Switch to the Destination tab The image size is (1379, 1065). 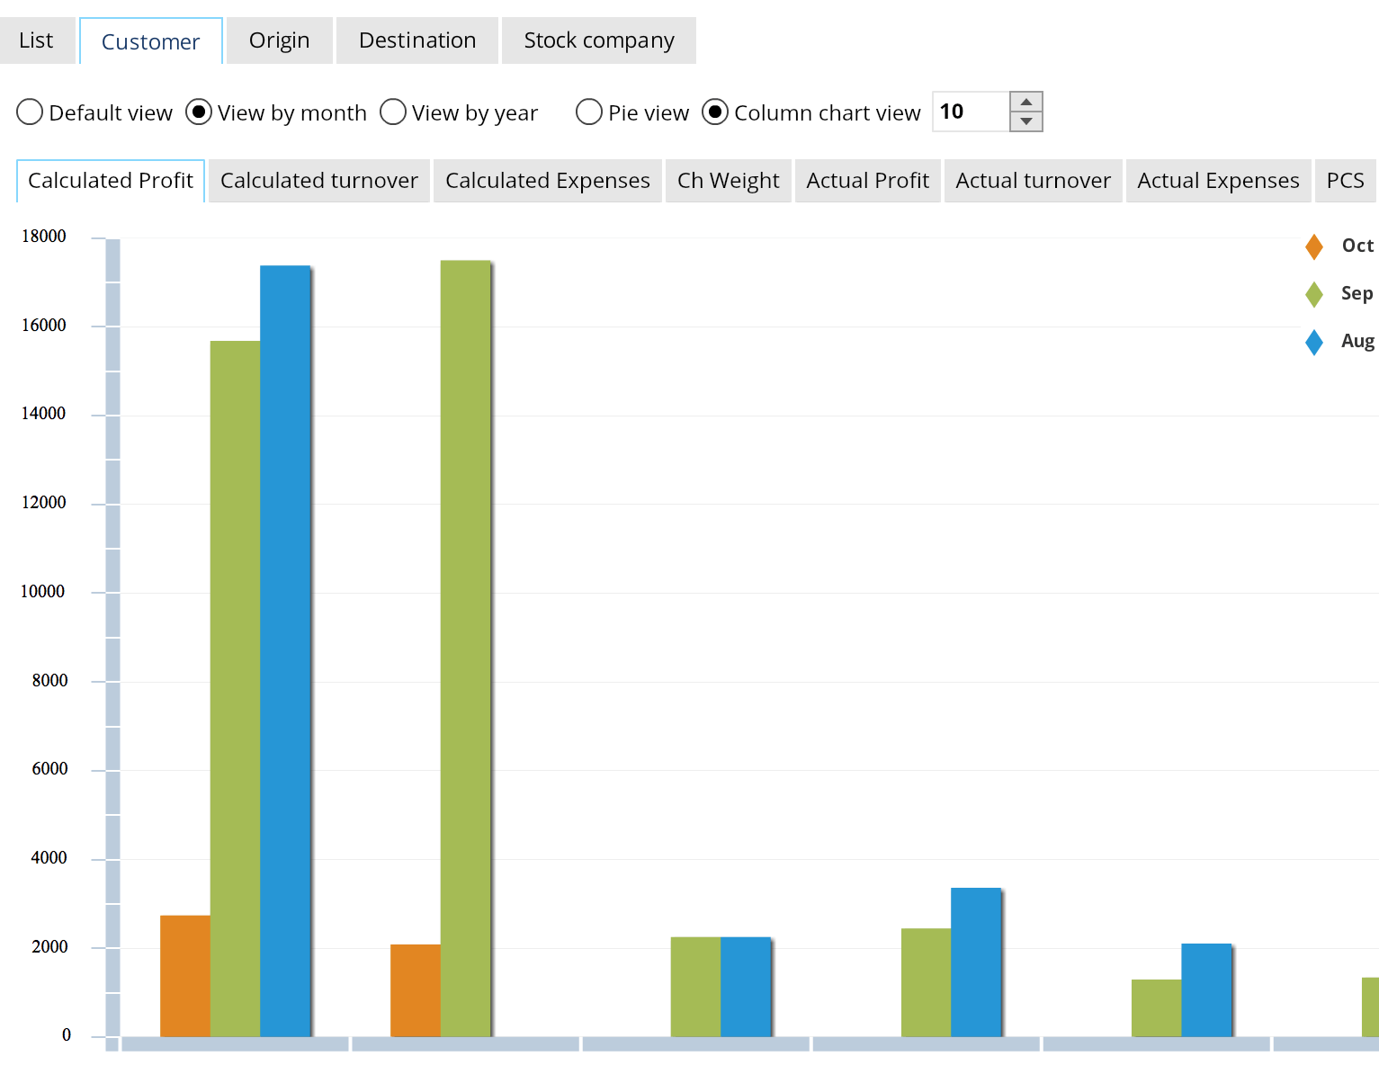point(416,40)
